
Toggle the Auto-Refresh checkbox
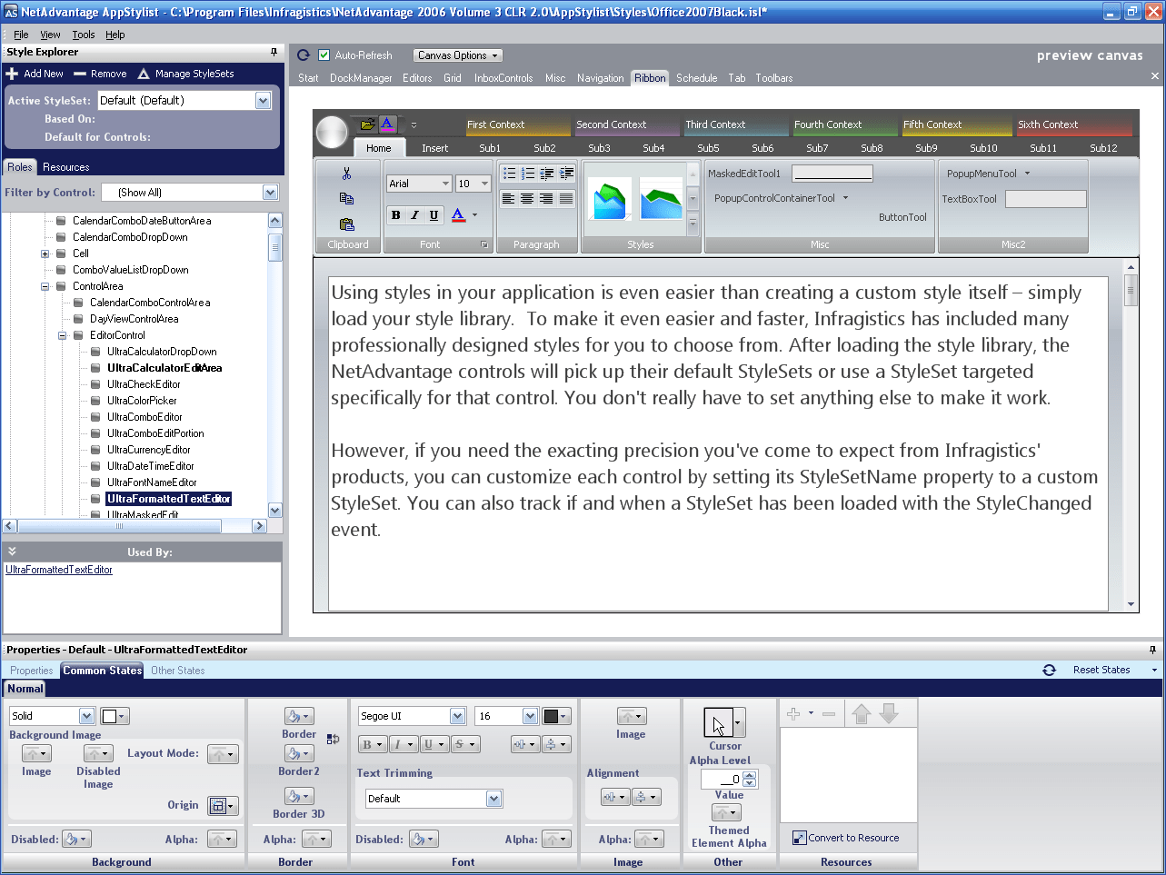[324, 55]
